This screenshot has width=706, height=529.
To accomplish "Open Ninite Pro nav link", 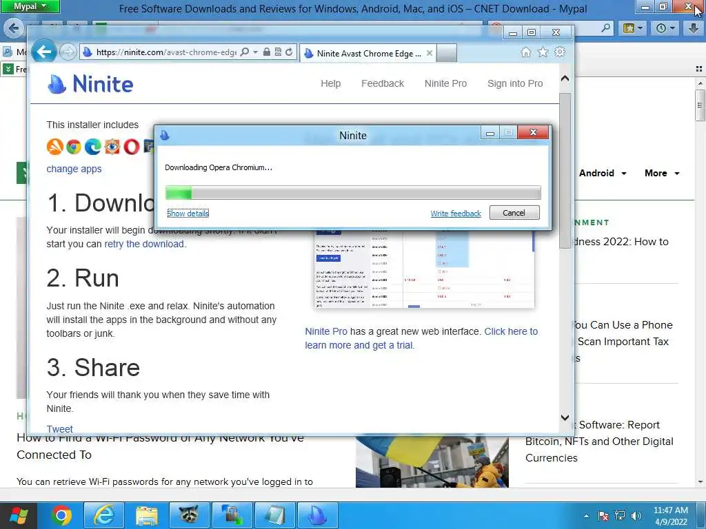I will (445, 83).
